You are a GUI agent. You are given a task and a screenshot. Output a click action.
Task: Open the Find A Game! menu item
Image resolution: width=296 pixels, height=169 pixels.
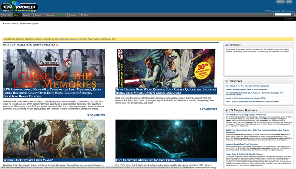(x=61, y=15)
